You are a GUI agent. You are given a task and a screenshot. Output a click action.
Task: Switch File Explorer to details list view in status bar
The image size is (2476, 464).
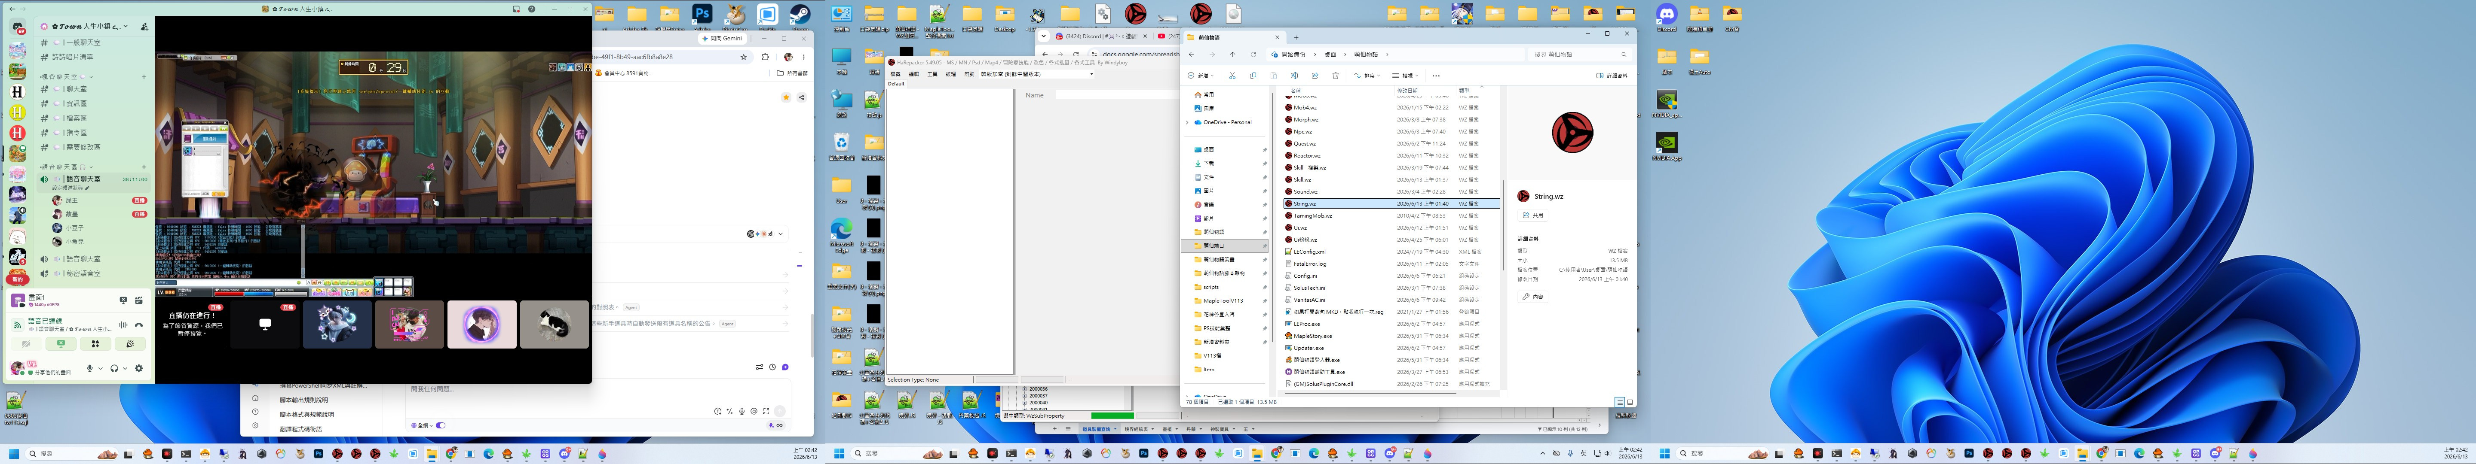tap(1620, 402)
